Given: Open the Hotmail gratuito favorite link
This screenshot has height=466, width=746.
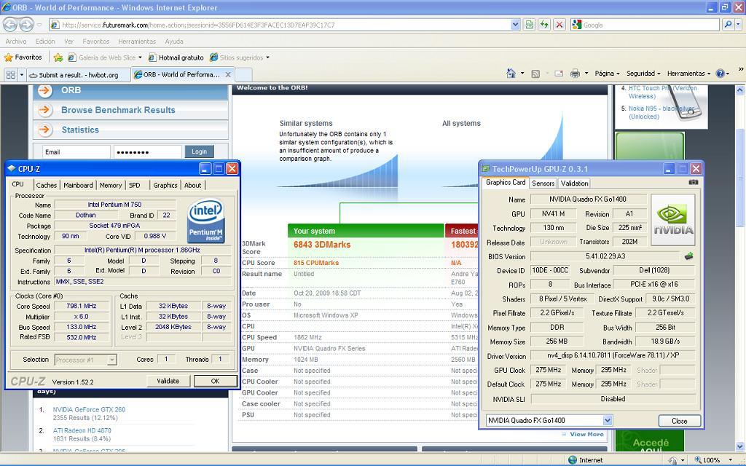Looking at the screenshot, I should (176, 58).
